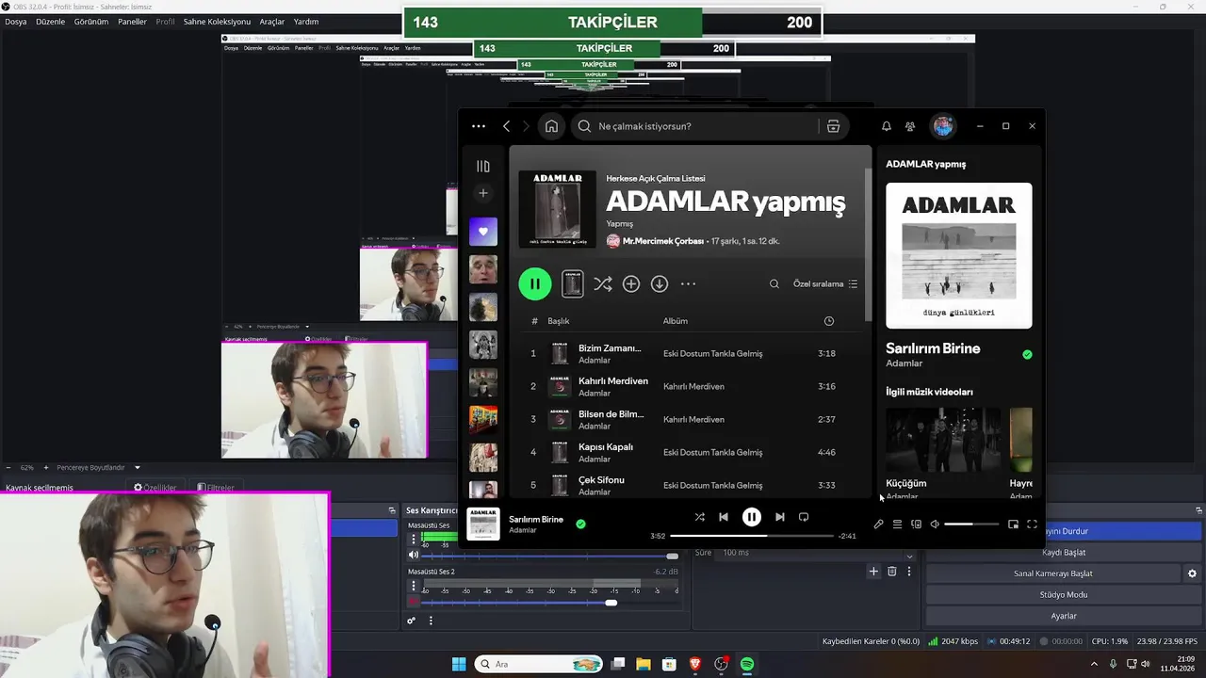Toggle liked checkmark for Sarılırım Birine in player
The image size is (1206, 678).
[580, 525]
